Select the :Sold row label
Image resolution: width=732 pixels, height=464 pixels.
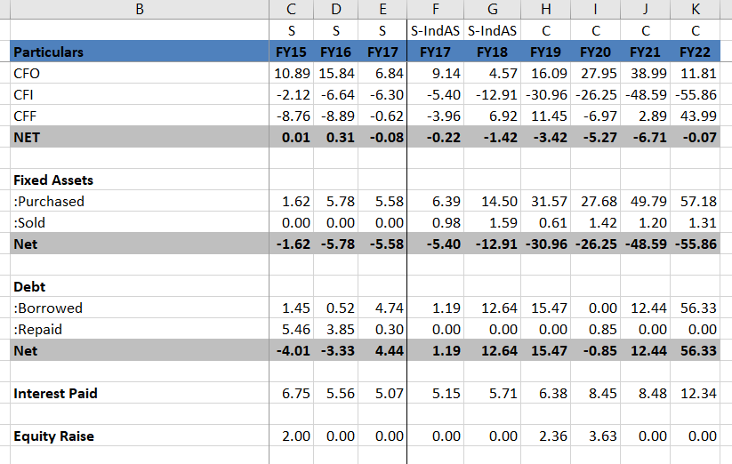pos(33,222)
